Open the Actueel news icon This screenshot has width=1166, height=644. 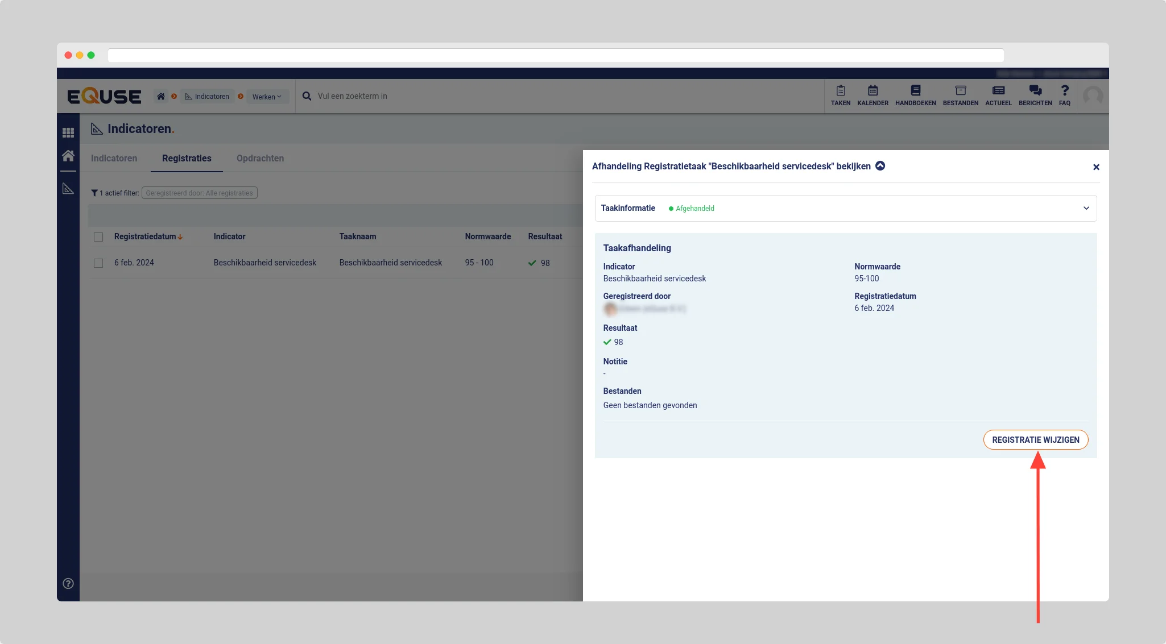[998, 91]
